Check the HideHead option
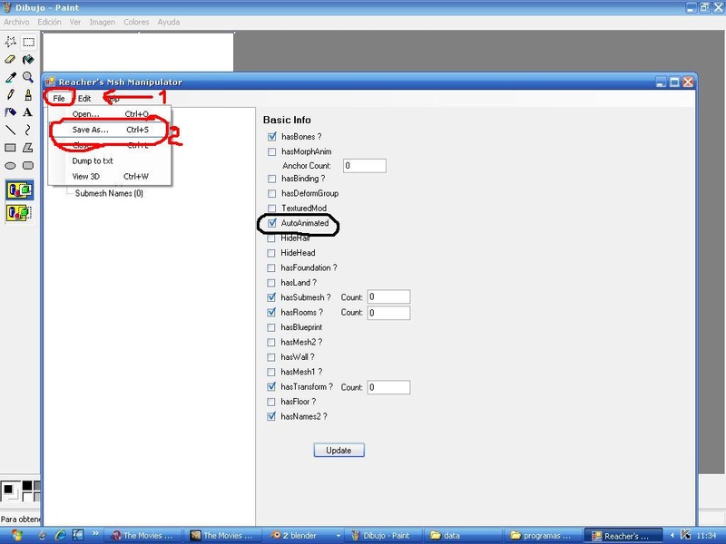The height and width of the screenshot is (544, 726). click(x=271, y=253)
